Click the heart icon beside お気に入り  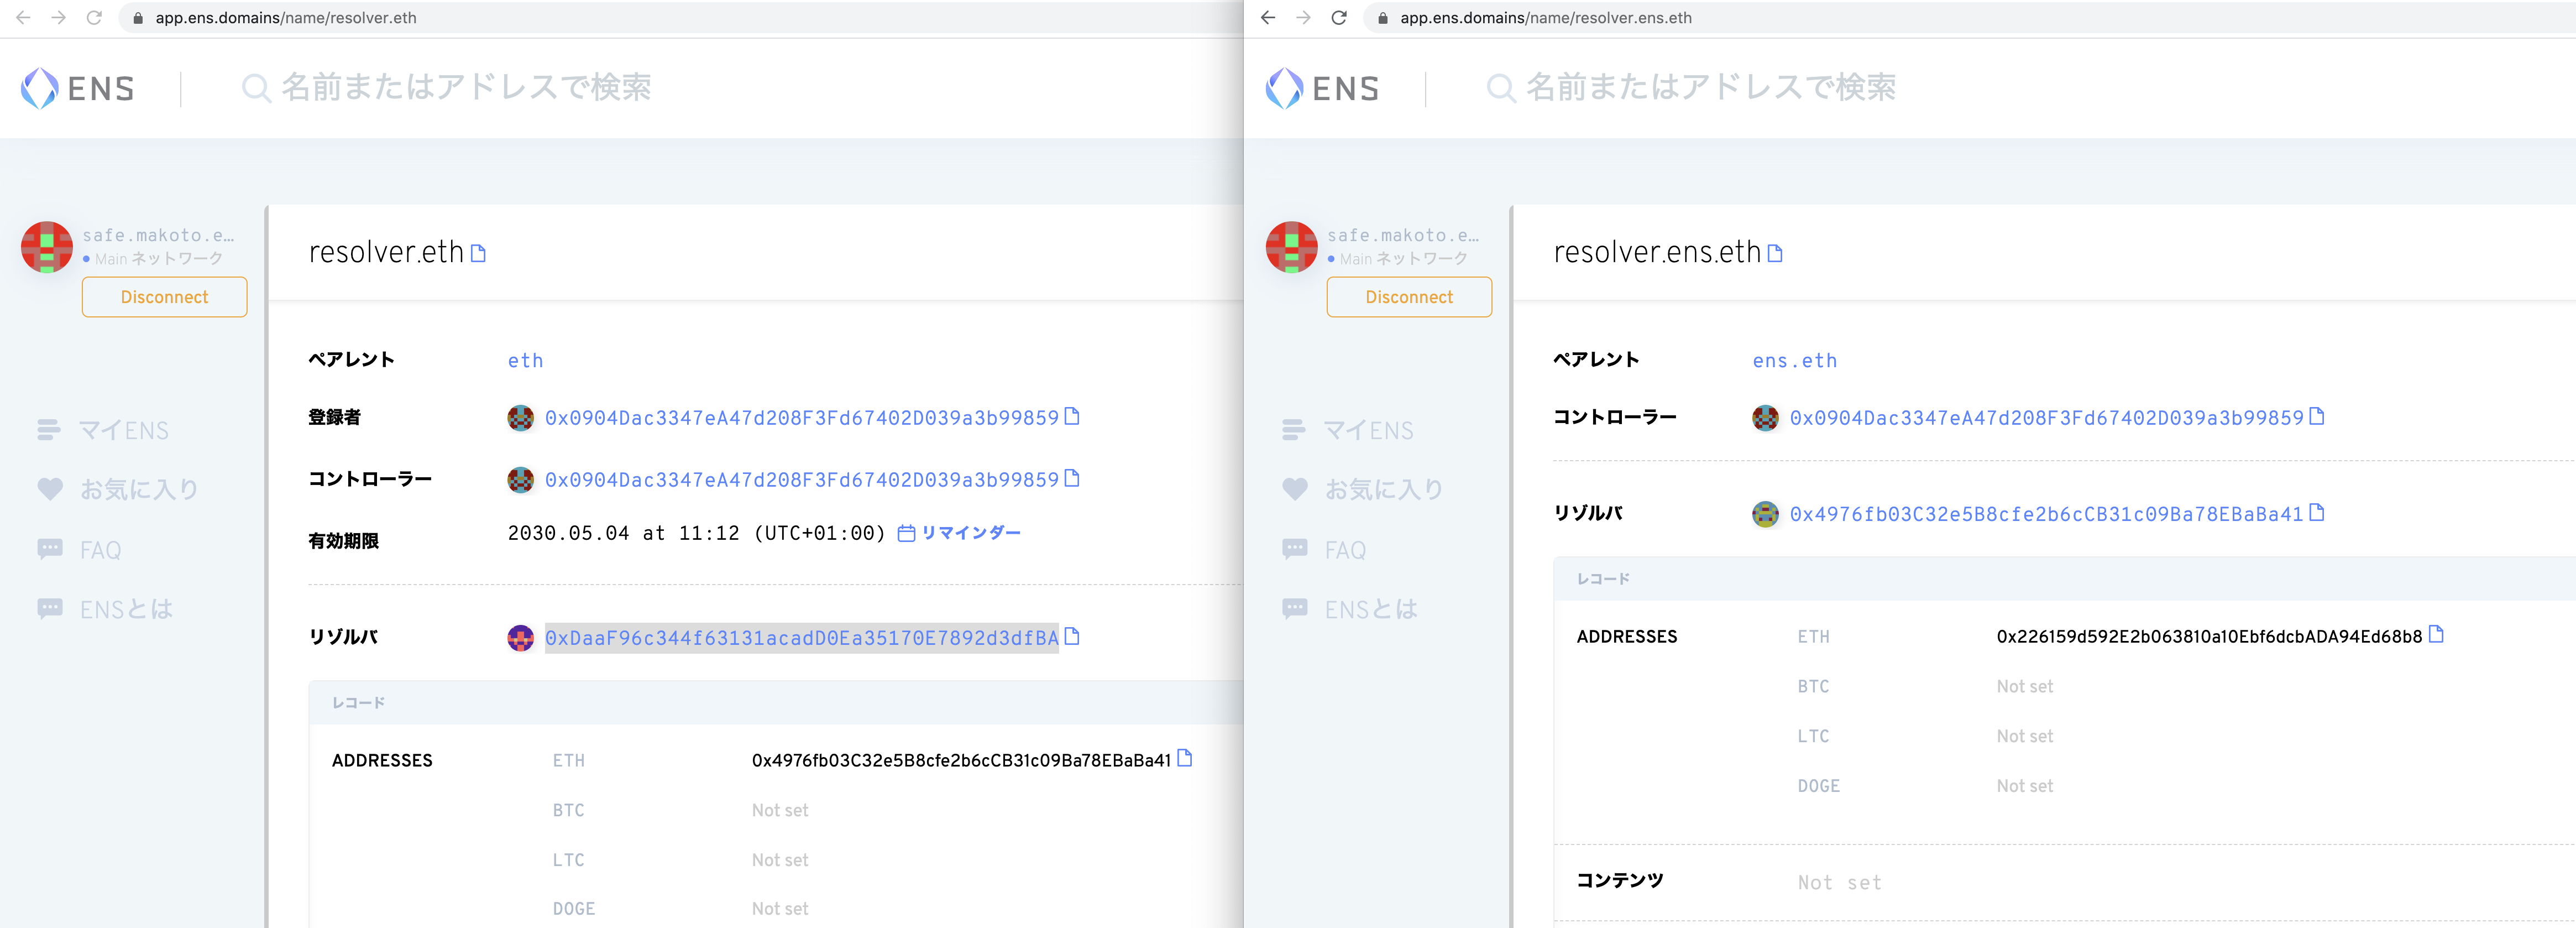click(x=49, y=489)
